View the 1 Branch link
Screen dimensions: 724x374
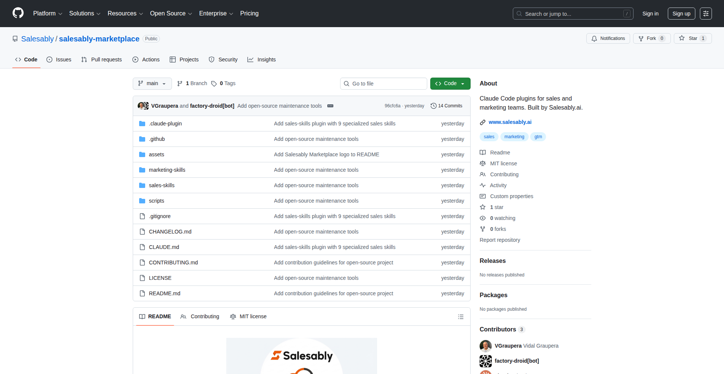(192, 84)
